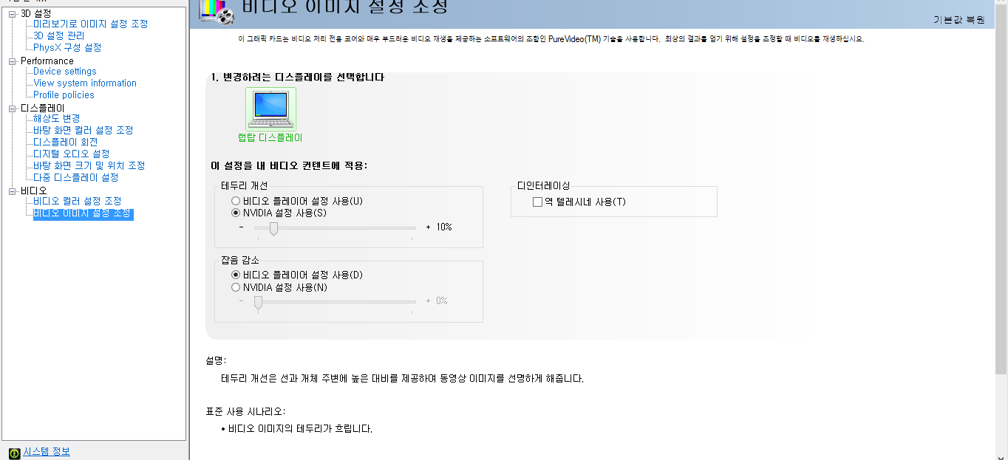Open View system information page
The width and height of the screenshot is (1008, 460).
(85, 83)
